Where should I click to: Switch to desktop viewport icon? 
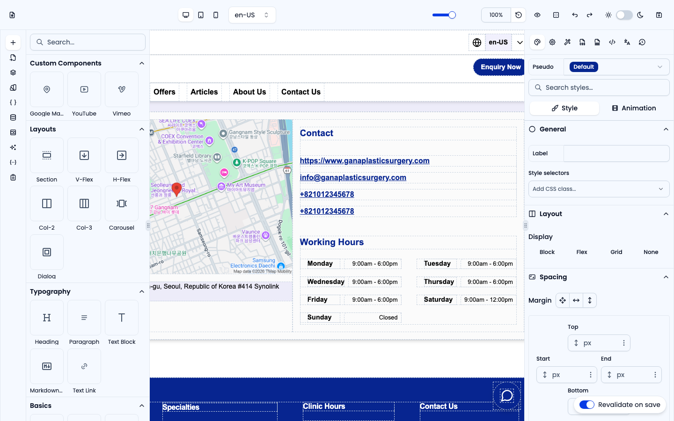tap(186, 15)
